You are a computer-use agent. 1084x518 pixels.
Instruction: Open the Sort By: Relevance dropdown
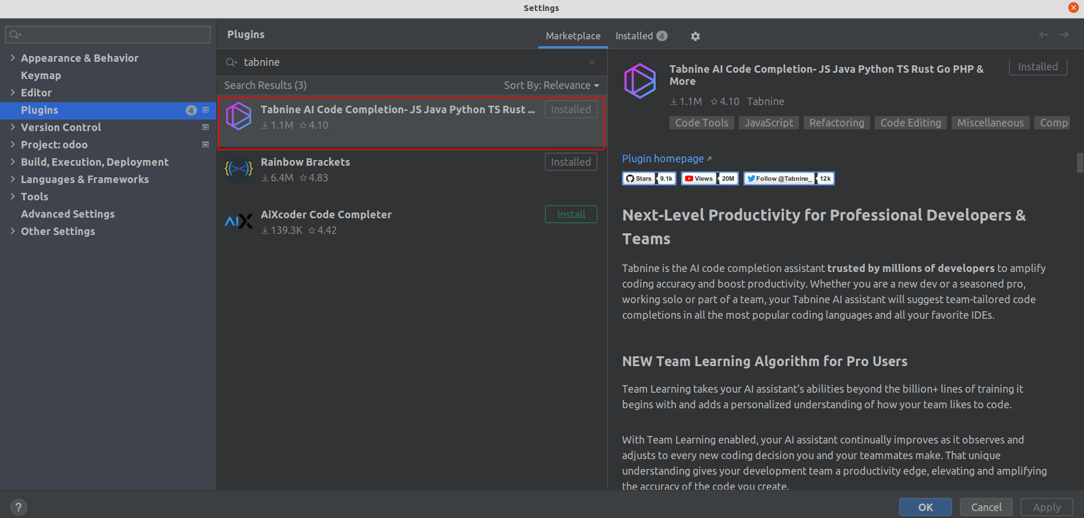[x=552, y=85]
